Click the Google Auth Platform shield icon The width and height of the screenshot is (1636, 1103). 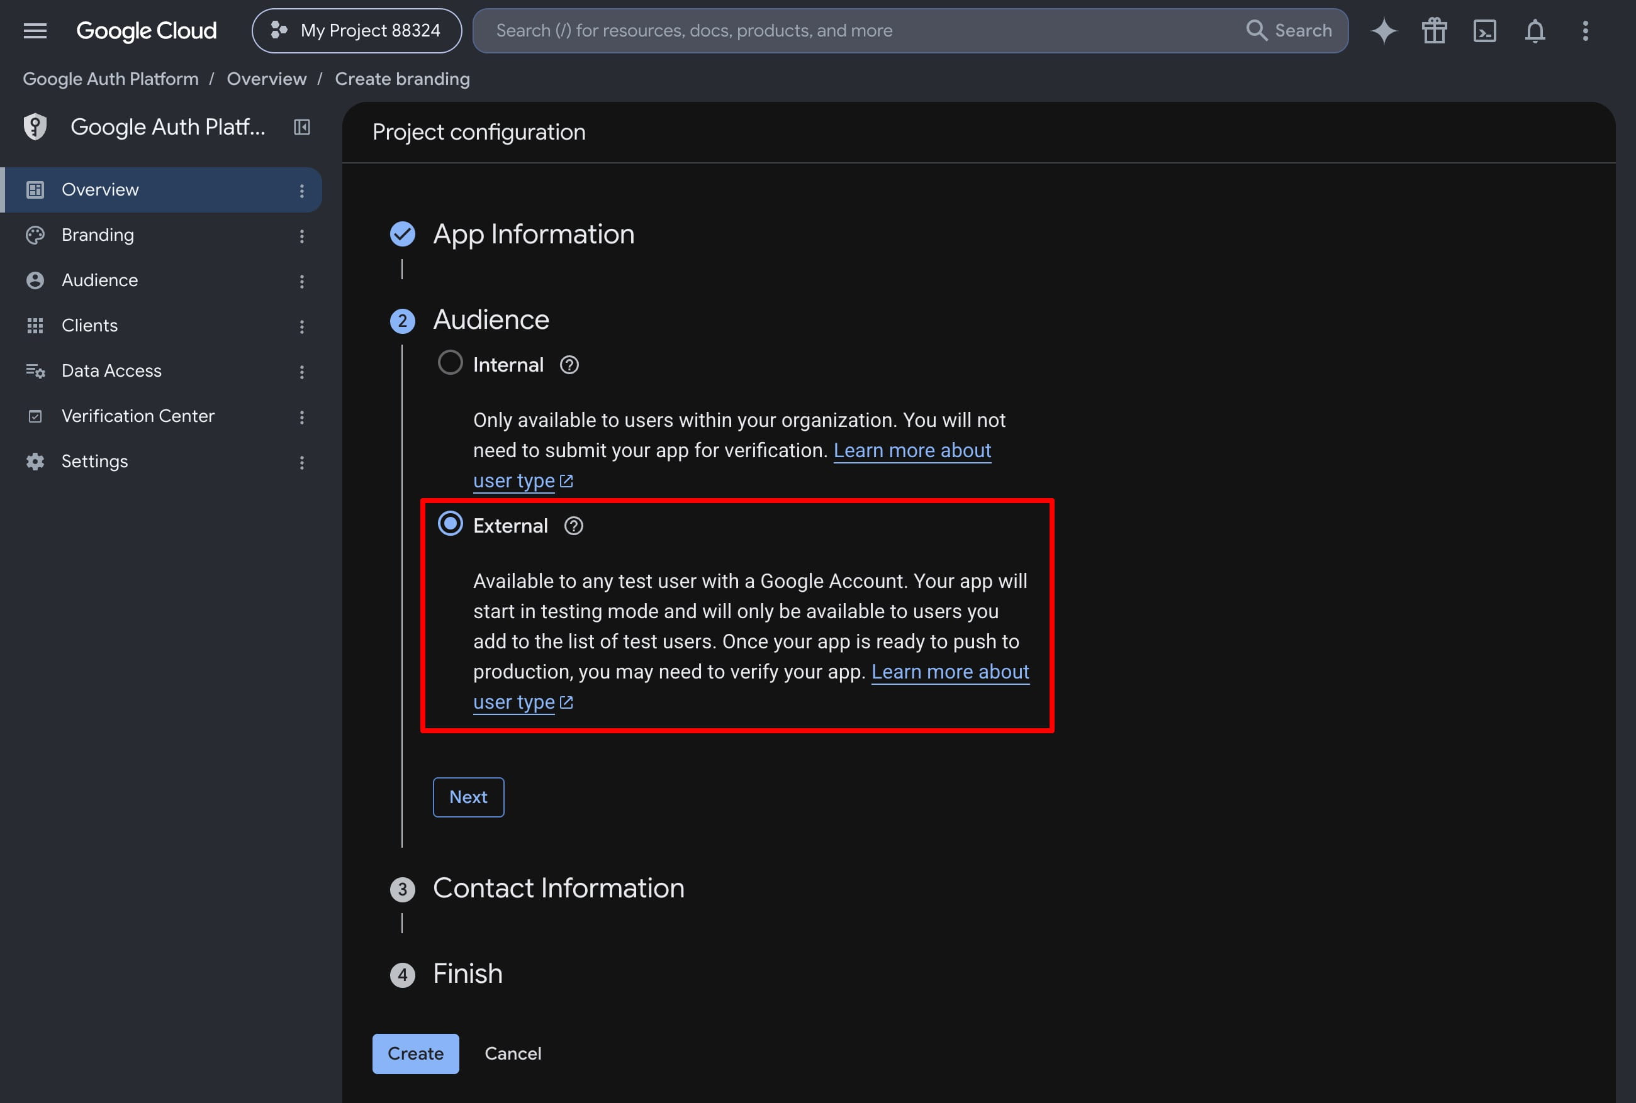tap(35, 126)
